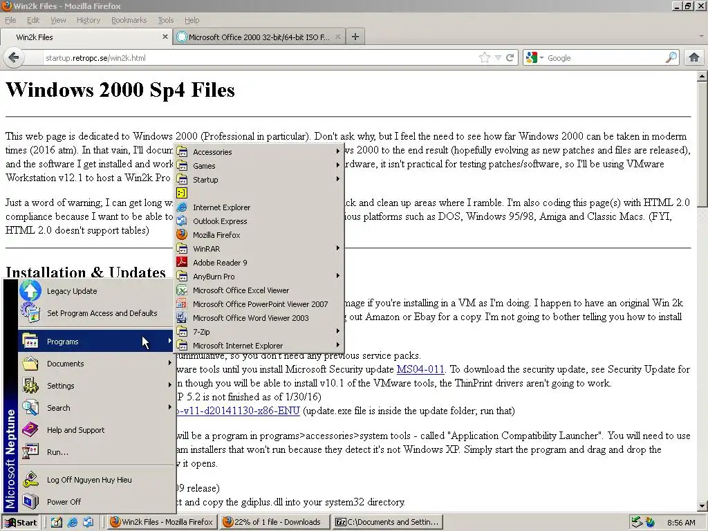
Task: Launch Outlook Express from Programs menu
Action: (x=259, y=221)
